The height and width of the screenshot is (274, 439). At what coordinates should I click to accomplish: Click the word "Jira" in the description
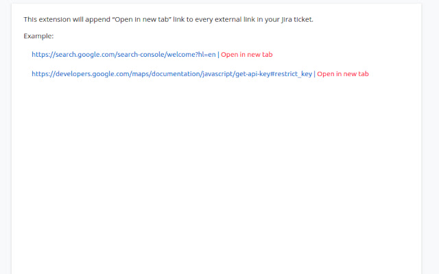pyautogui.click(x=287, y=19)
